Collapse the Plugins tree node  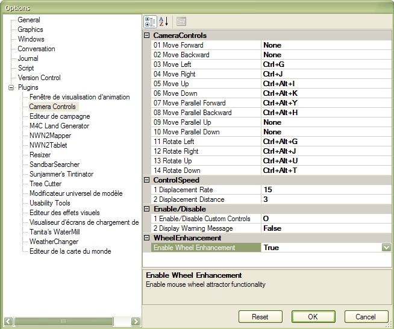click(x=11, y=87)
